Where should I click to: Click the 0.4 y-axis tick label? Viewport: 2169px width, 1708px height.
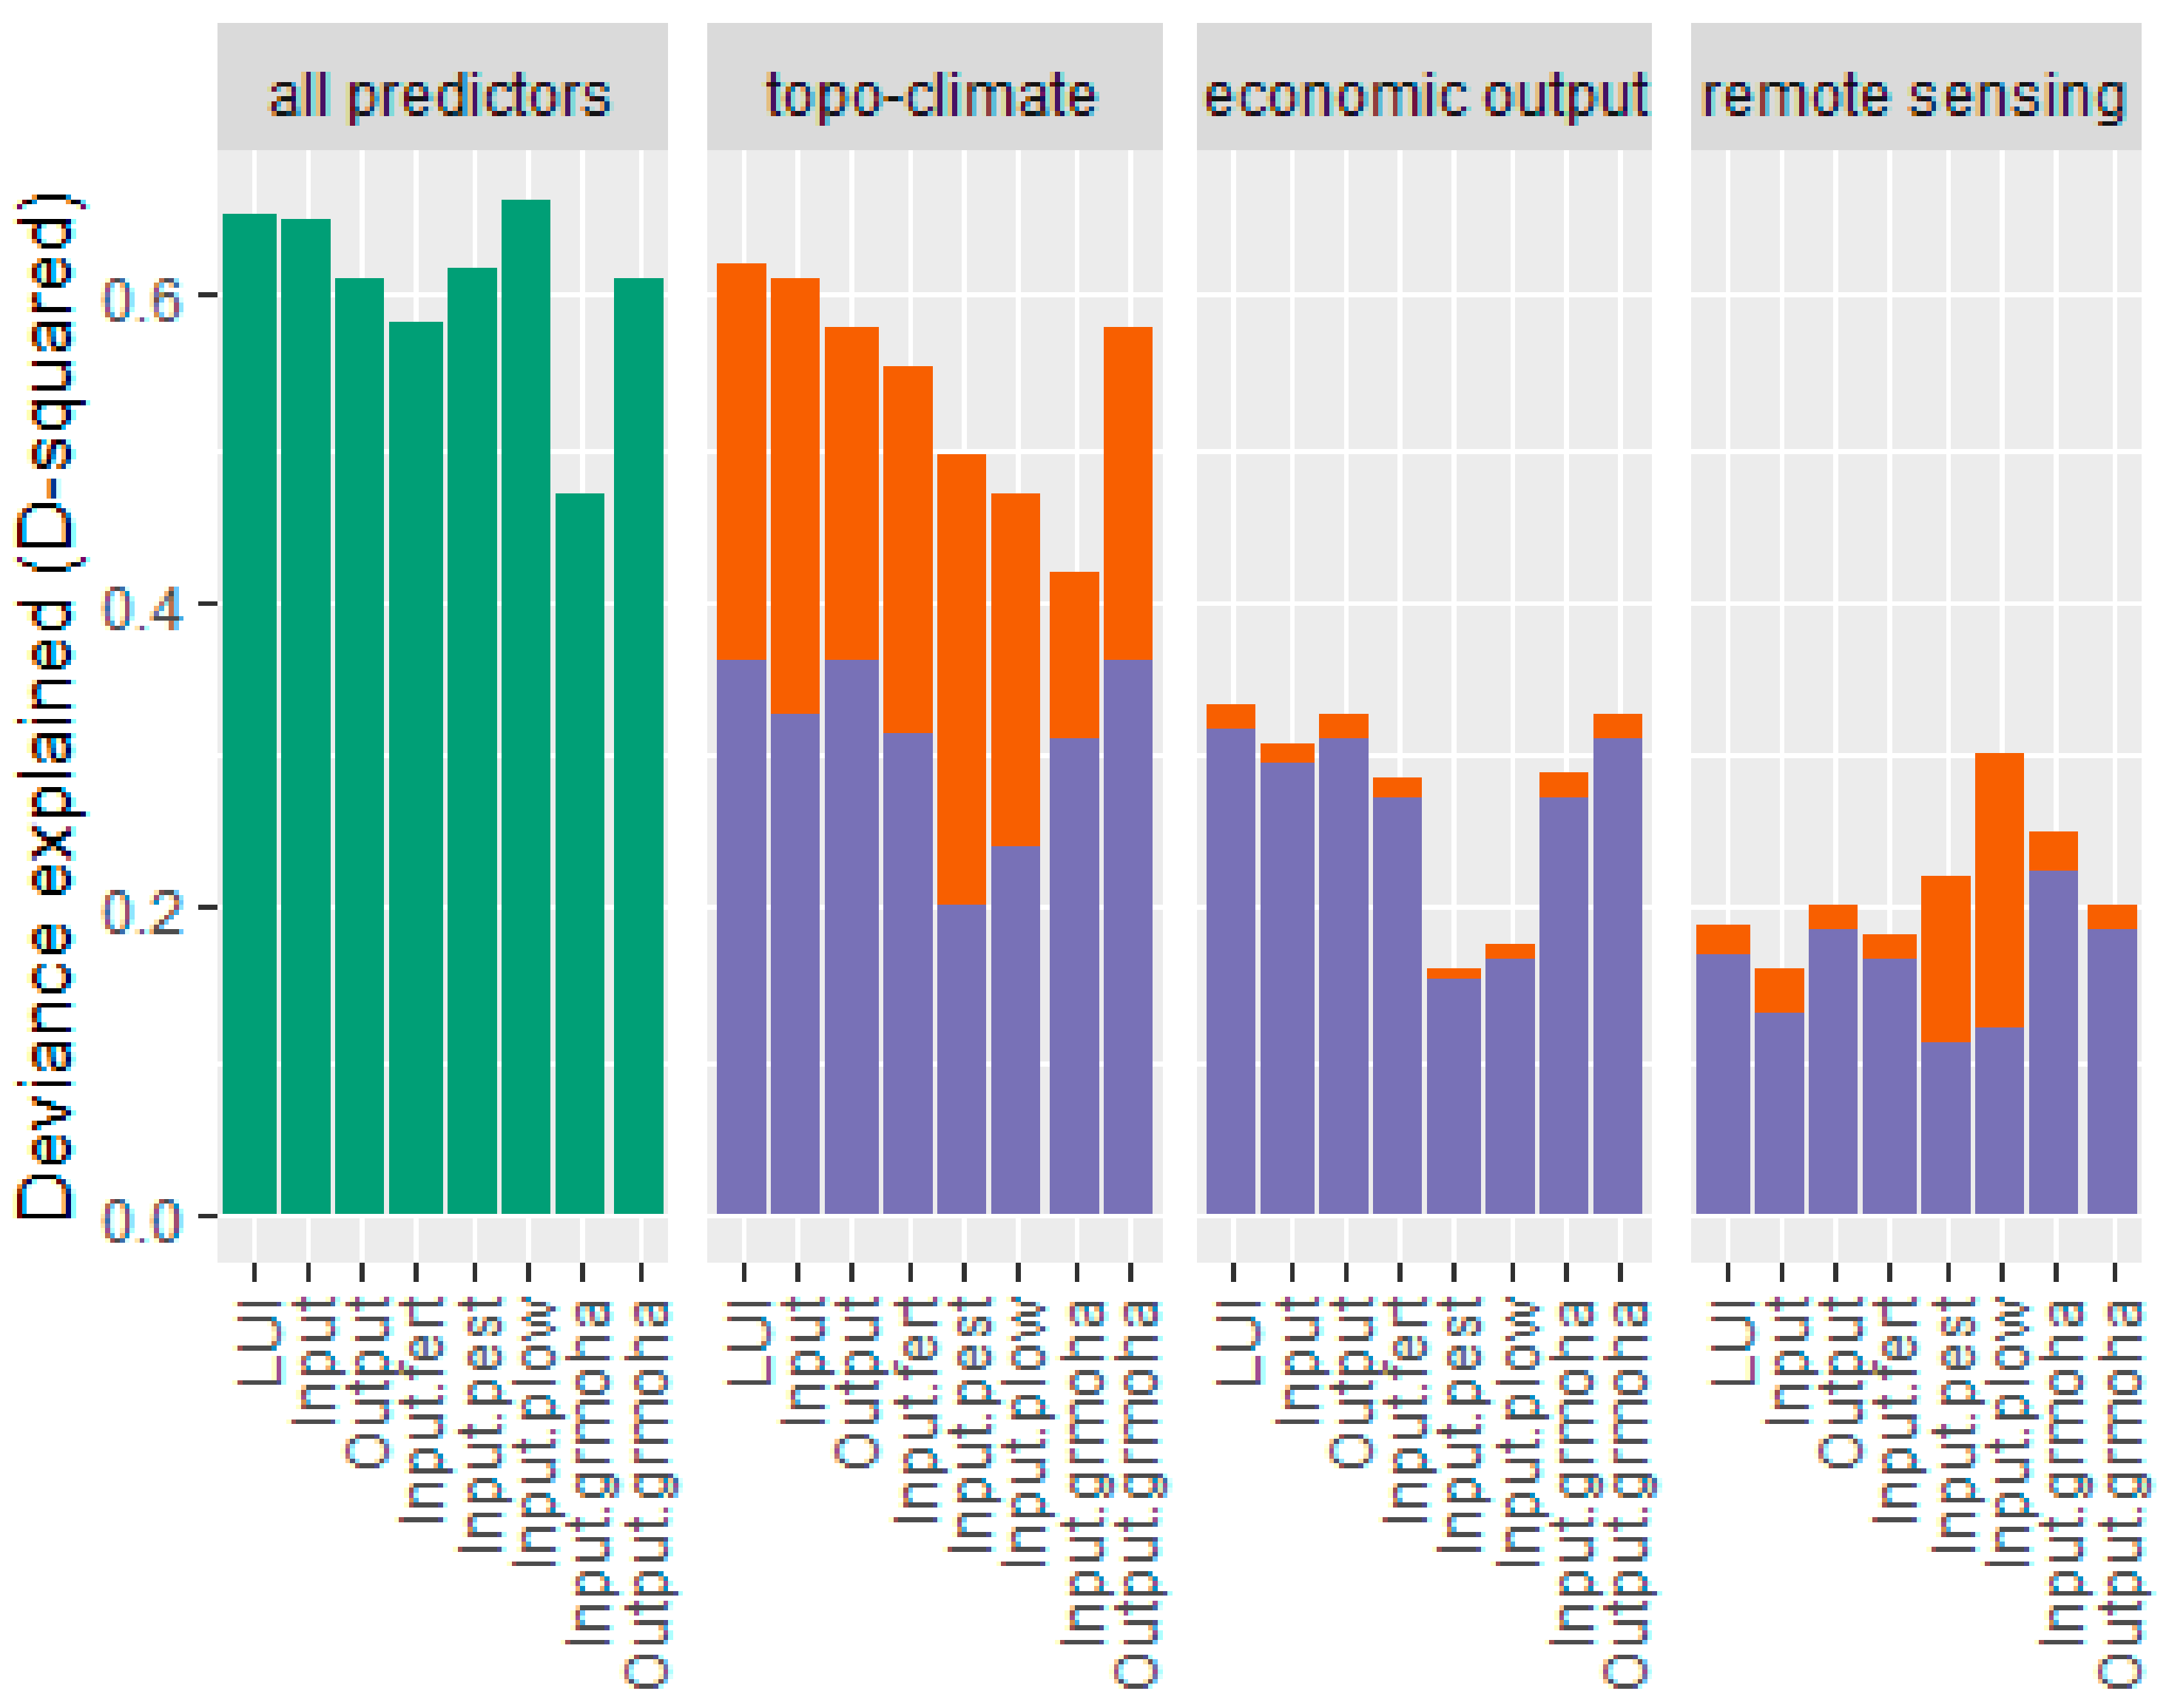point(142,606)
